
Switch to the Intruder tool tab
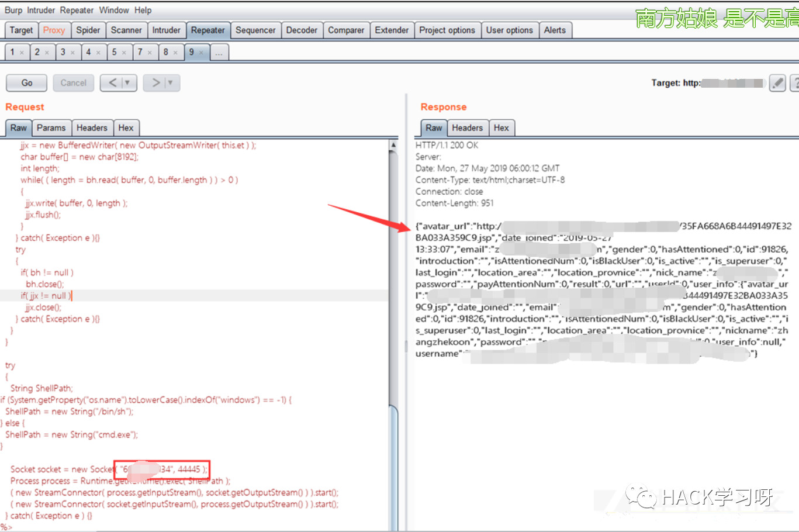pos(167,30)
